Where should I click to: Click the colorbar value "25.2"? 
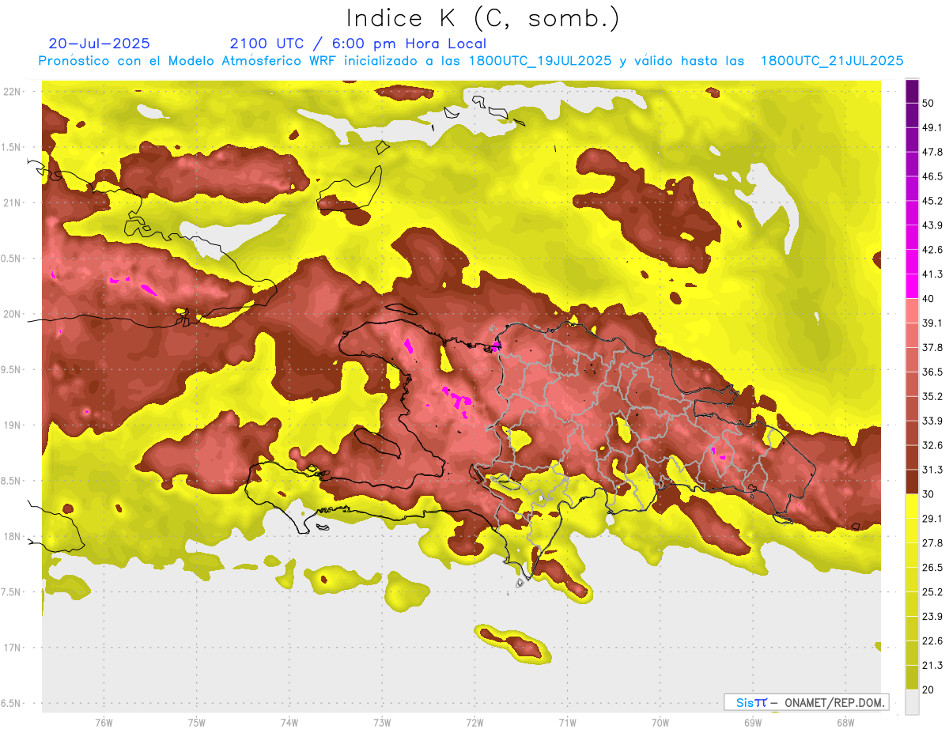point(932,592)
